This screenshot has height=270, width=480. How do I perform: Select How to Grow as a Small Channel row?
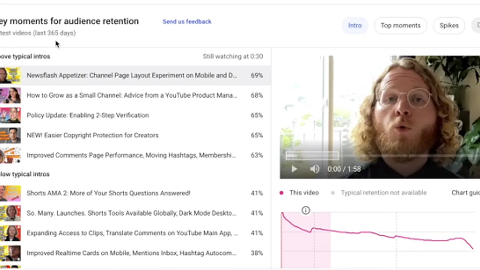pyautogui.click(x=135, y=95)
